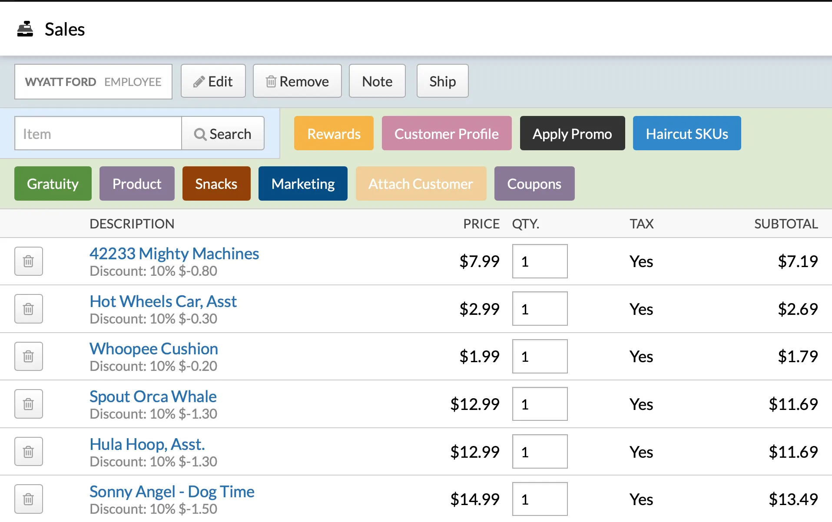Trash the Spout Orca Whale line
This screenshot has height=522, width=832.
click(x=29, y=404)
